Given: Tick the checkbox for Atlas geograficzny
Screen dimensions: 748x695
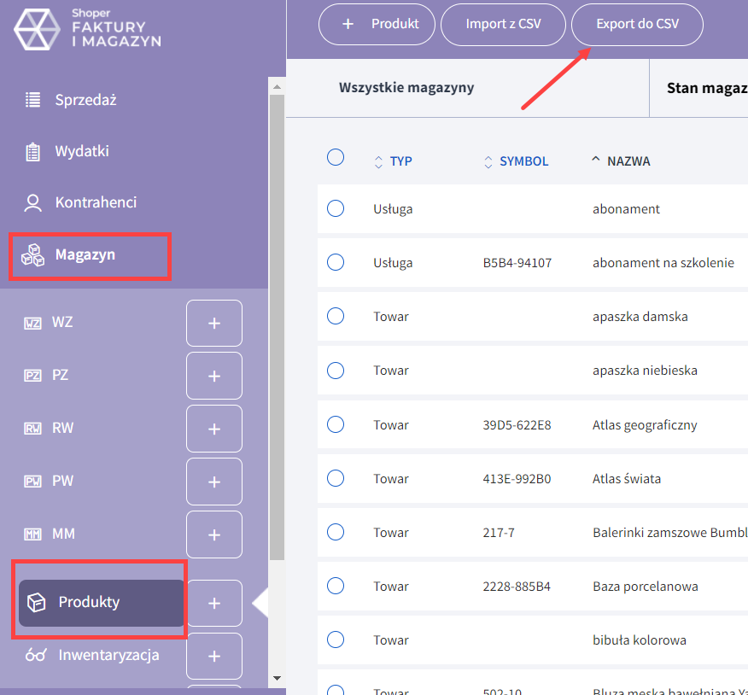Looking at the screenshot, I should (x=336, y=424).
